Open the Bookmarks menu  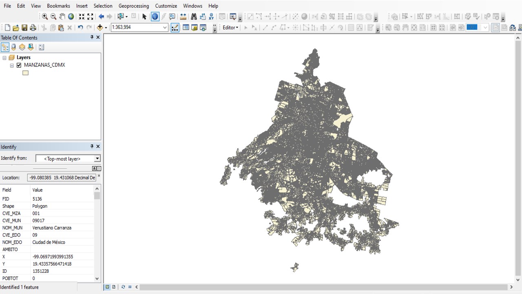58,6
